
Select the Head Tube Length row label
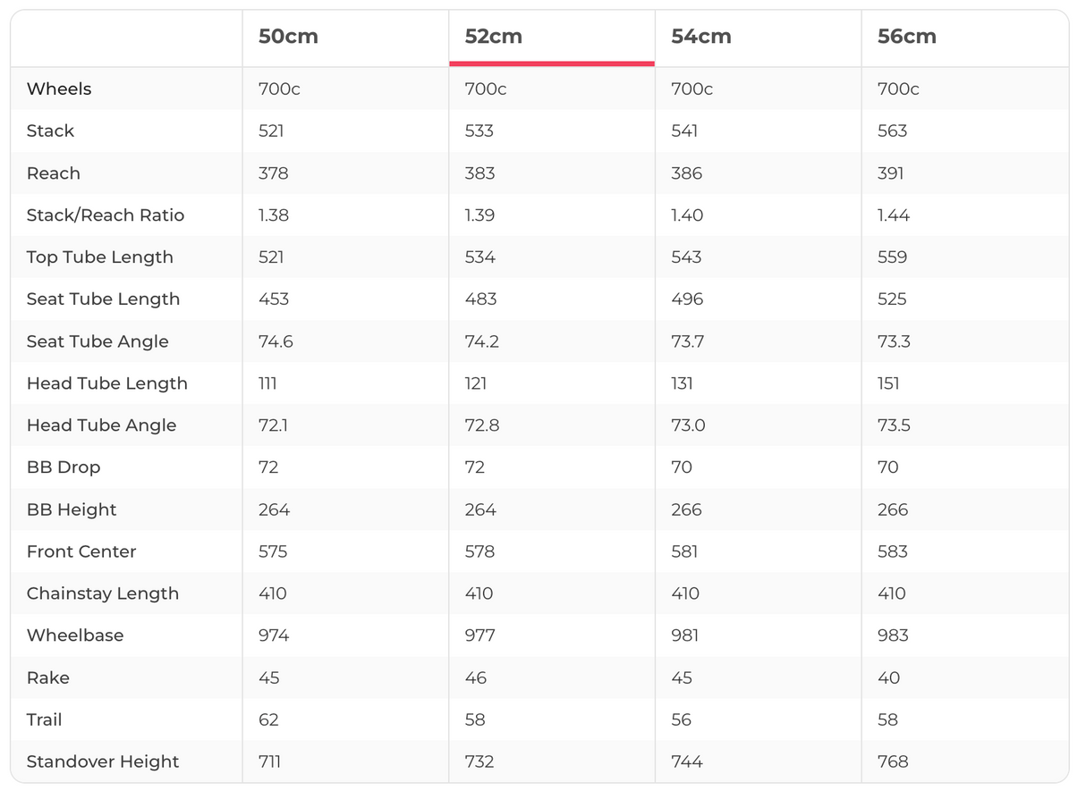(x=106, y=383)
